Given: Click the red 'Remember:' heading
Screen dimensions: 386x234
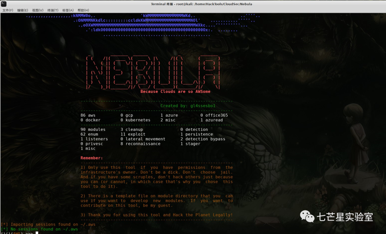Looking at the screenshot, I should [91, 158].
